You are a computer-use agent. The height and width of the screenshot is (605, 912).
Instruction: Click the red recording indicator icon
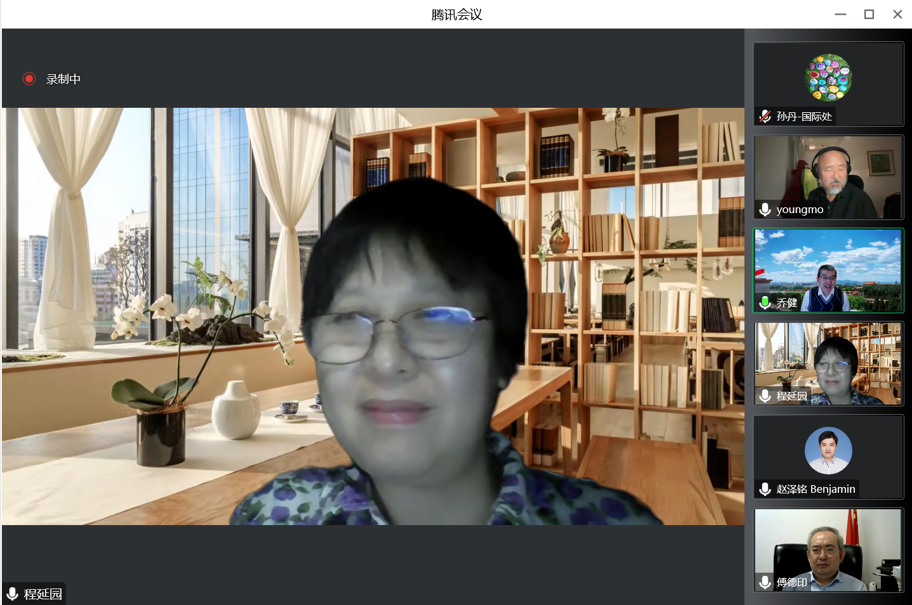pyautogui.click(x=29, y=79)
